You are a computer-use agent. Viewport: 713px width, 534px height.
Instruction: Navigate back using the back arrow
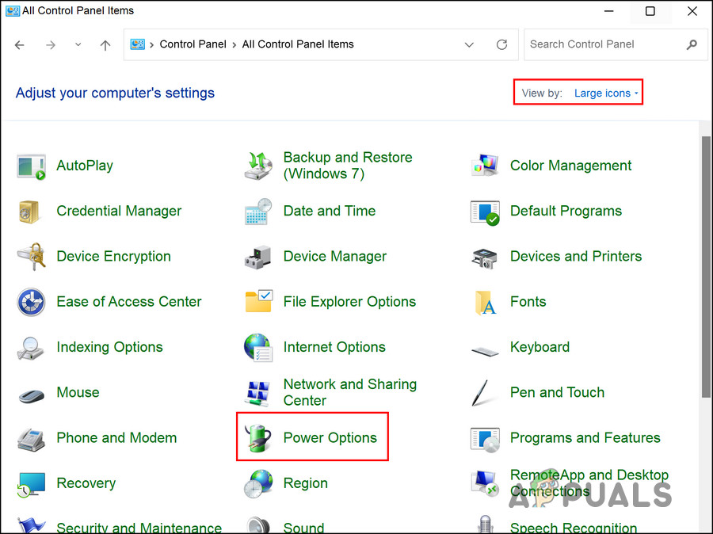[x=19, y=44]
